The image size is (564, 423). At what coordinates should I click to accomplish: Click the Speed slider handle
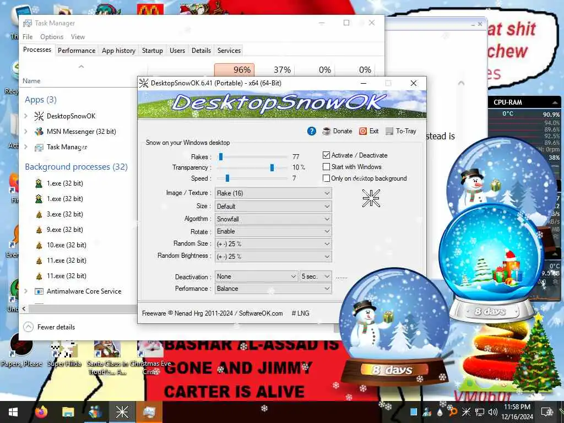coord(227,178)
